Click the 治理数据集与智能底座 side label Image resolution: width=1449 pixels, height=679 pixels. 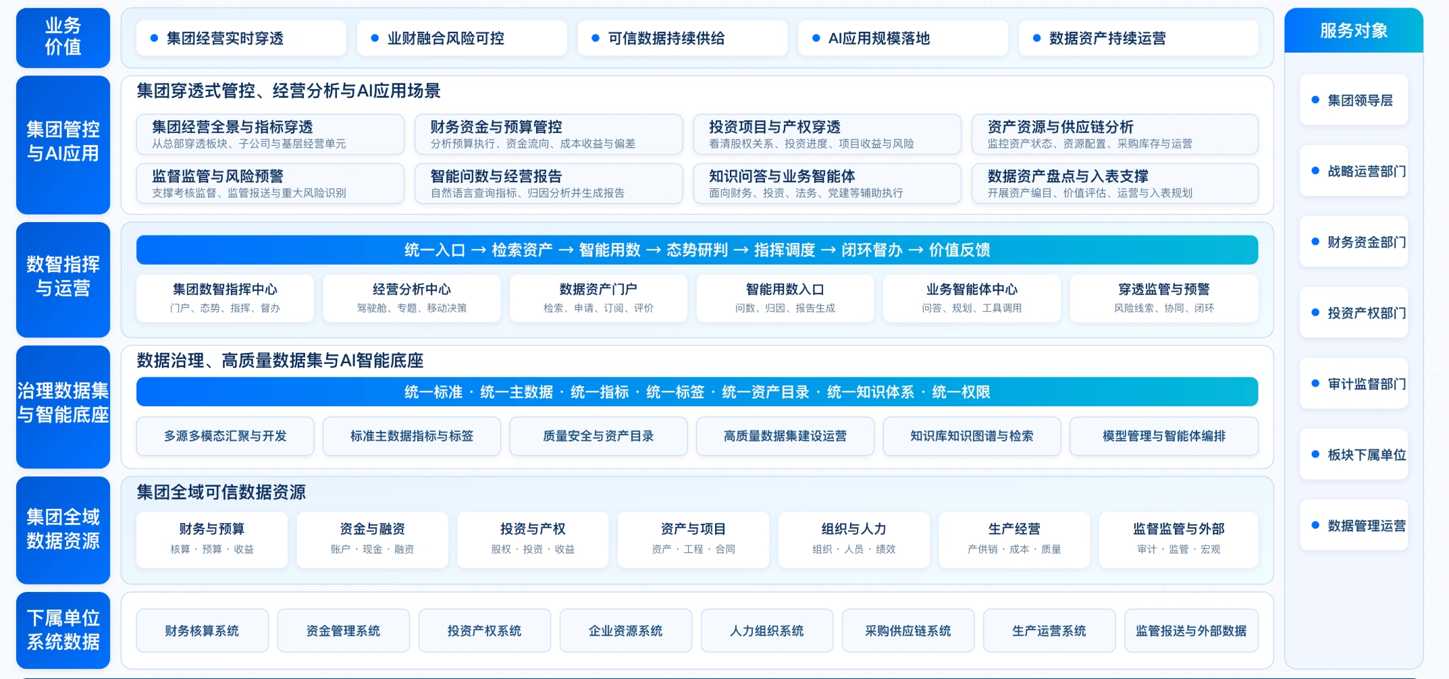click(63, 407)
